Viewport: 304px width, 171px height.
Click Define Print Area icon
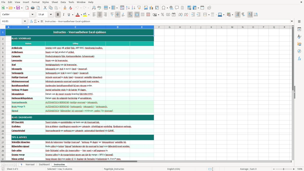(x=189, y=8)
